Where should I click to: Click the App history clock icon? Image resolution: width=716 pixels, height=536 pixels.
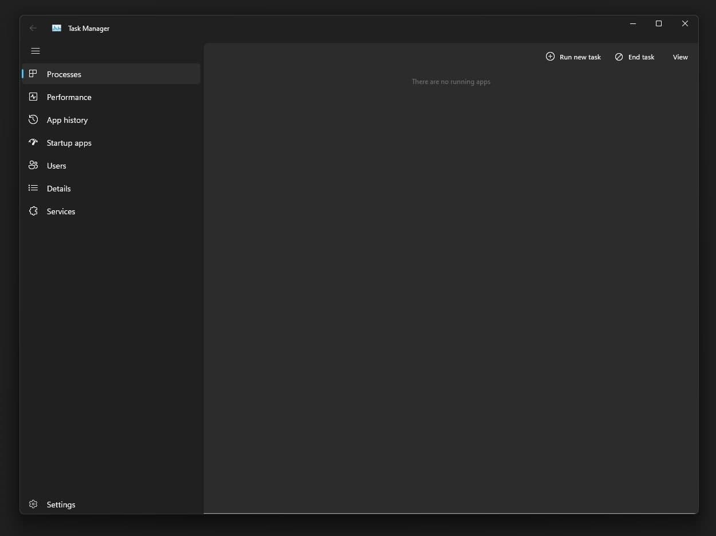click(x=33, y=120)
